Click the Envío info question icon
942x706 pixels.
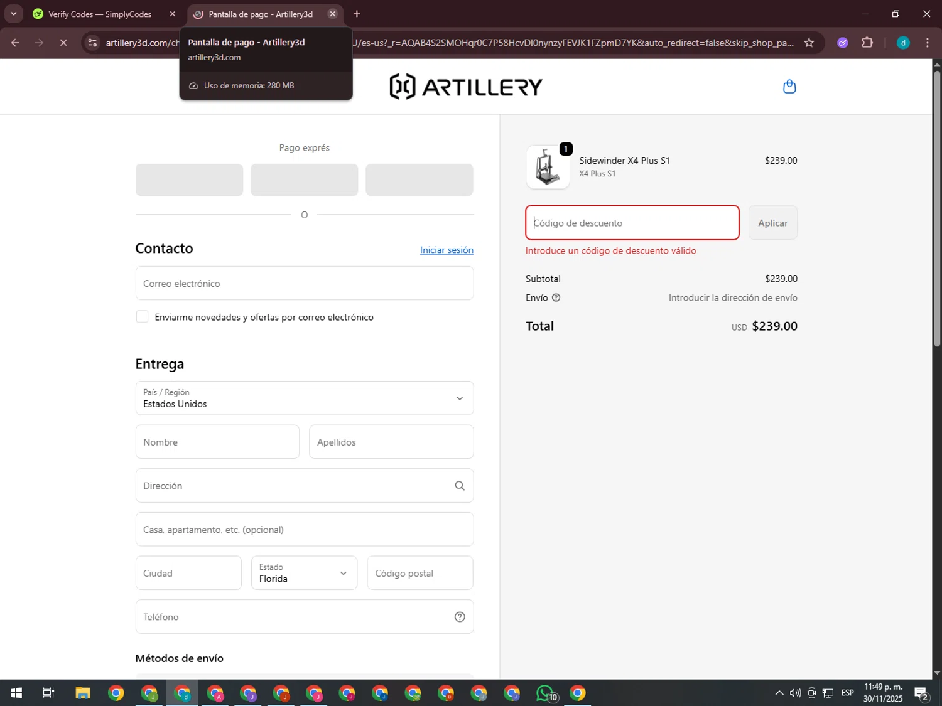556,298
